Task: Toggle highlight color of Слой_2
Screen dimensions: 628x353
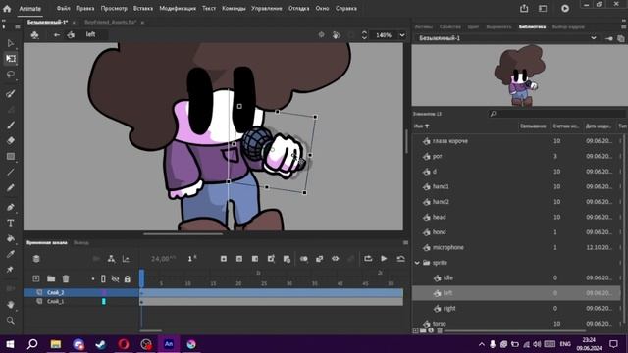Action: click(x=104, y=292)
